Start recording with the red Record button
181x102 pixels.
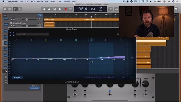pyautogui.click(x=66, y=9)
